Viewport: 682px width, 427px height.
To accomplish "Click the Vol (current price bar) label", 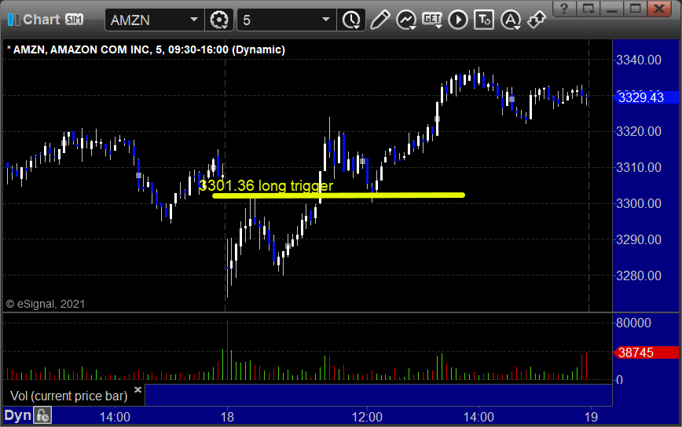I will point(68,396).
